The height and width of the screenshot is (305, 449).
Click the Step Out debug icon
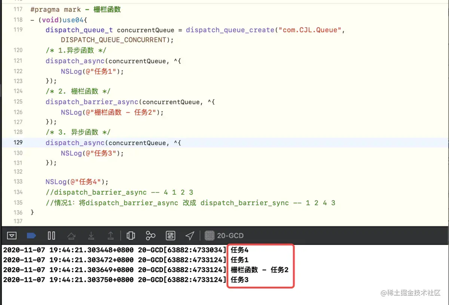pos(111,235)
